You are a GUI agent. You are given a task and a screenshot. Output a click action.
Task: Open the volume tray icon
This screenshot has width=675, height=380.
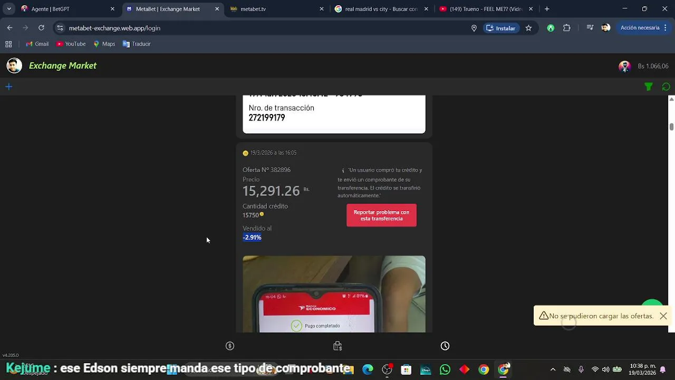(605, 369)
